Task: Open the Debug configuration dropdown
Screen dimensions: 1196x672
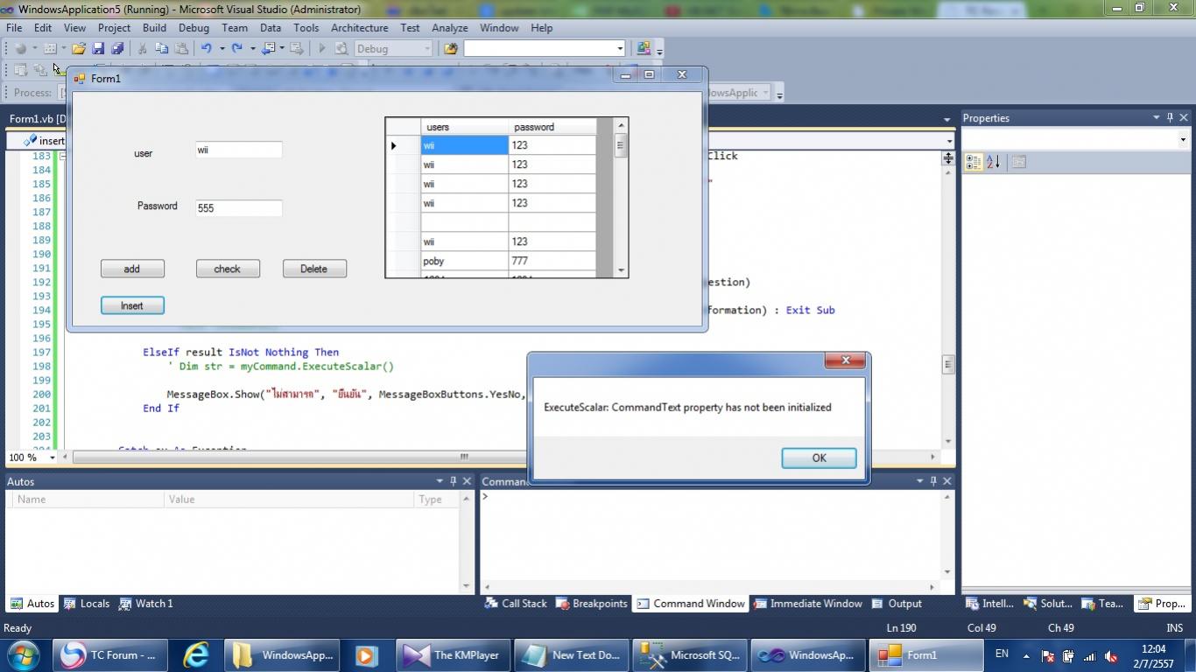Action: [427, 49]
